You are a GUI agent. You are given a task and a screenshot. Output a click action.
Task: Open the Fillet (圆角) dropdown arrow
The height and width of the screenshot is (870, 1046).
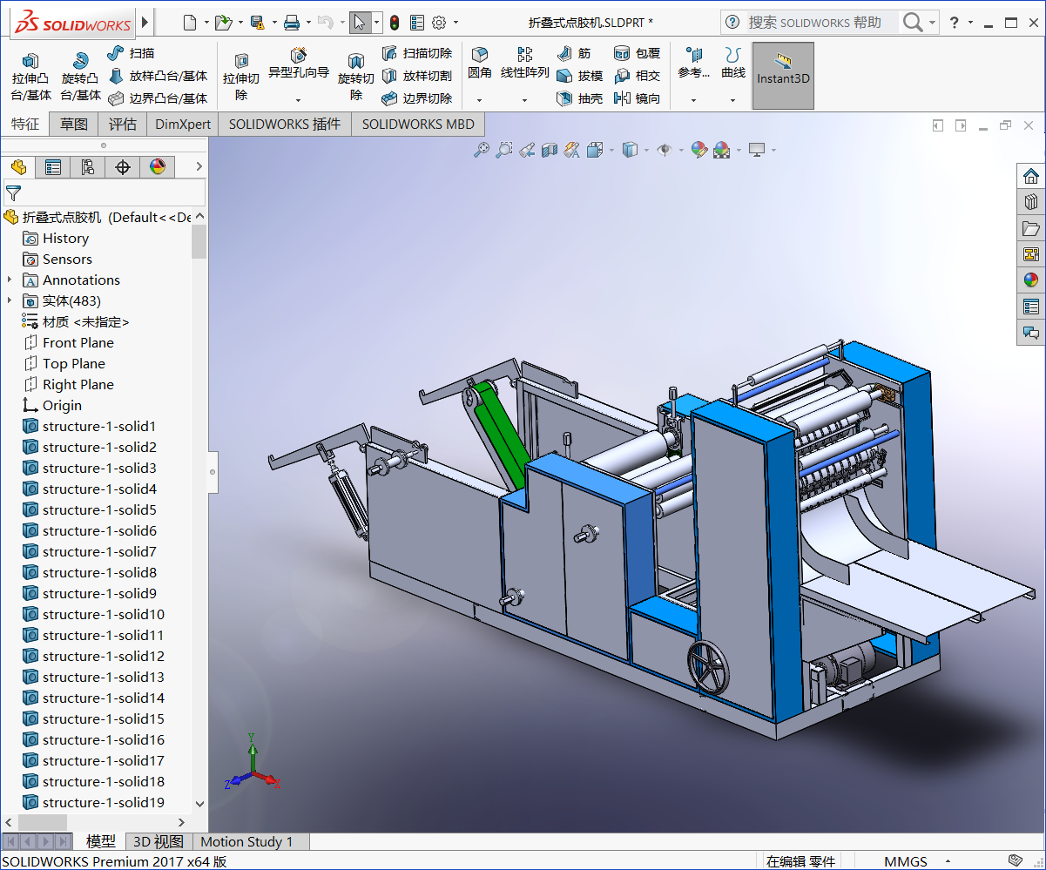point(480,100)
